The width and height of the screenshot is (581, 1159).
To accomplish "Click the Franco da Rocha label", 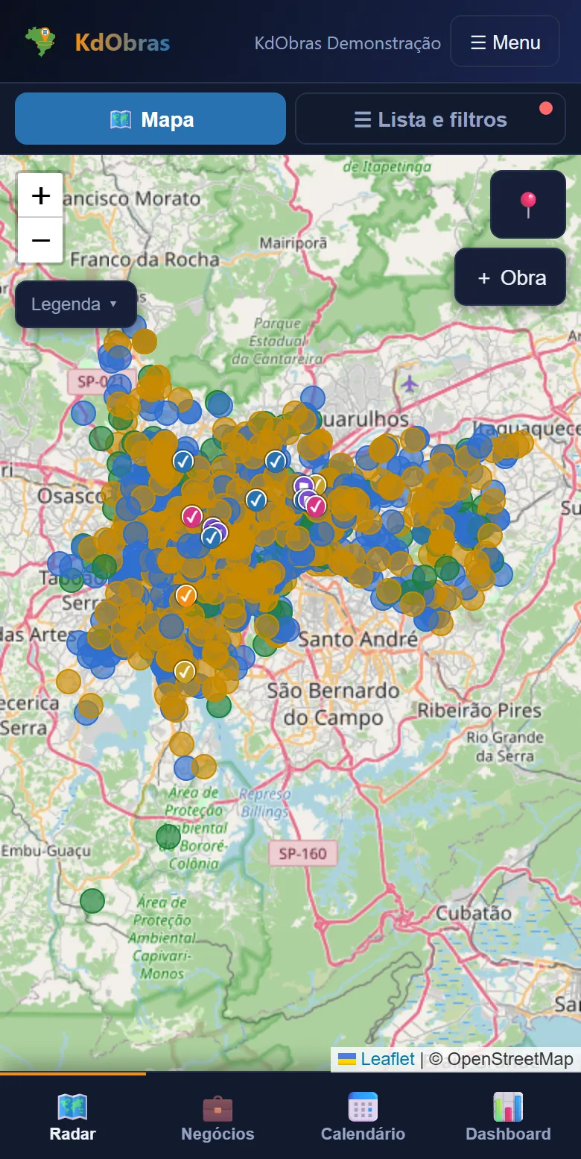I will pyautogui.click(x=145, y=260).
